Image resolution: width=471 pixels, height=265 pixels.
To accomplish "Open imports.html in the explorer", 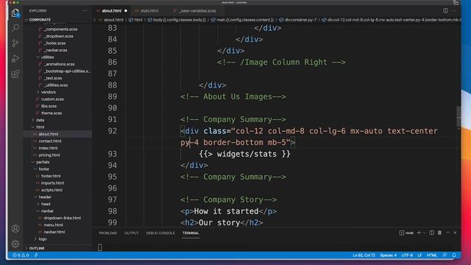I will tap(52, 183).
